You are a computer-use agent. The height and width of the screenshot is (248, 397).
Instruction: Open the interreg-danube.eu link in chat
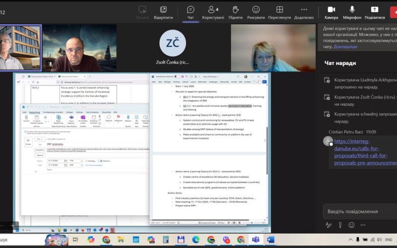(365, 152)
